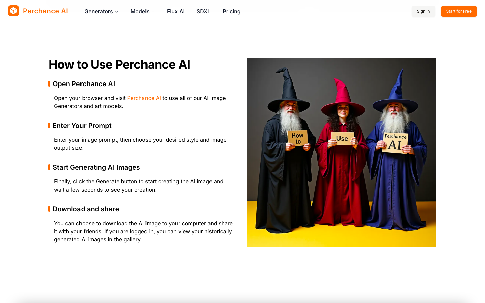Screen dimensions: 485x303
Task: Go to the SDXL page
Action: [x=203, y=11]
